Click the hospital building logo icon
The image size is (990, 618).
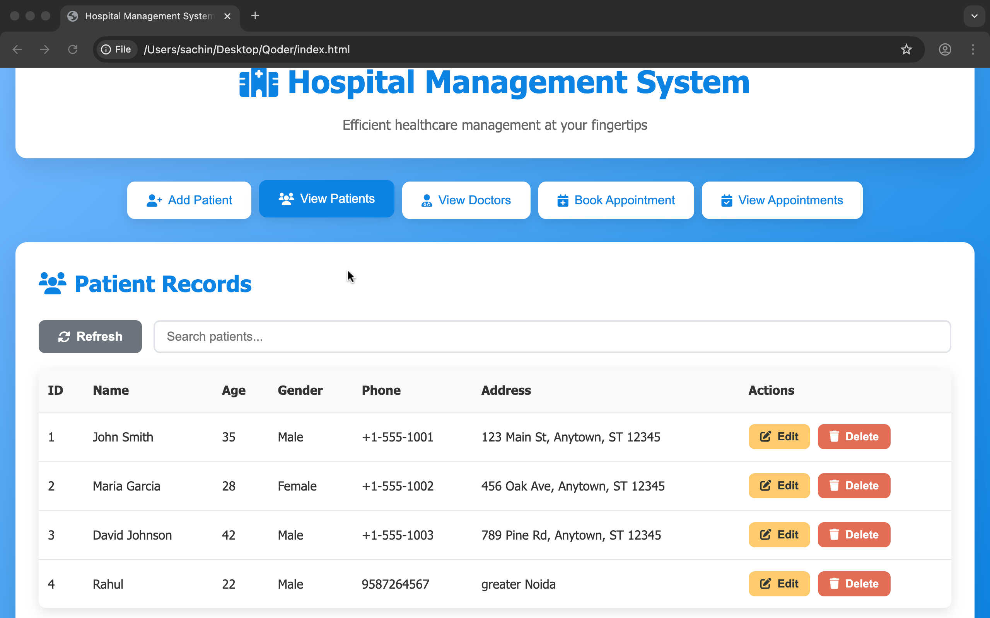(259, 83)
